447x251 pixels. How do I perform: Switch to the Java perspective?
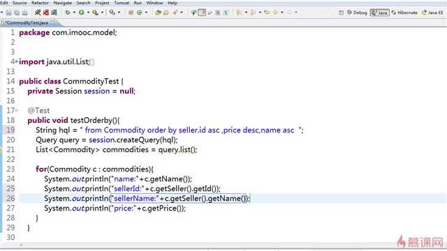click(x=379, y=13)
